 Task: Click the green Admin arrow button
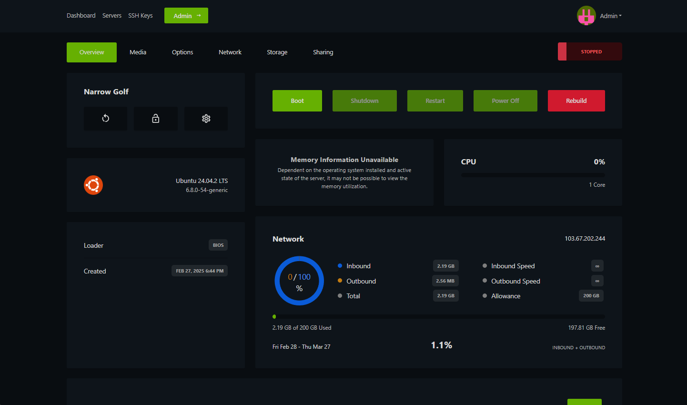point(186,16)
